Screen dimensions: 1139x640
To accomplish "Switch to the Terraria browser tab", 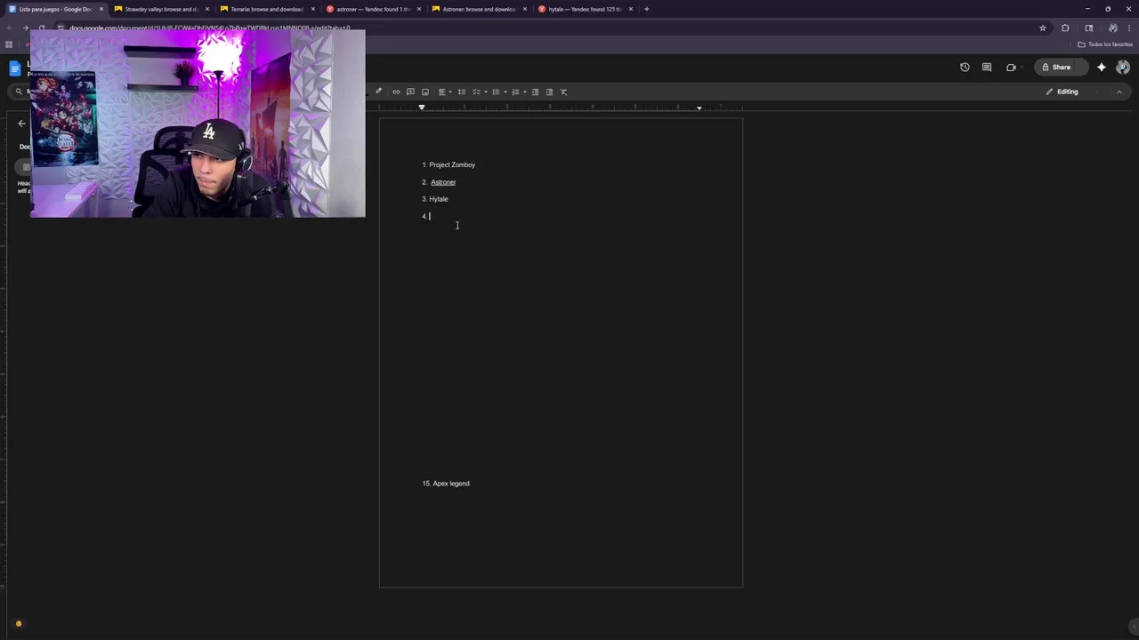I will (x=266, y=9).
